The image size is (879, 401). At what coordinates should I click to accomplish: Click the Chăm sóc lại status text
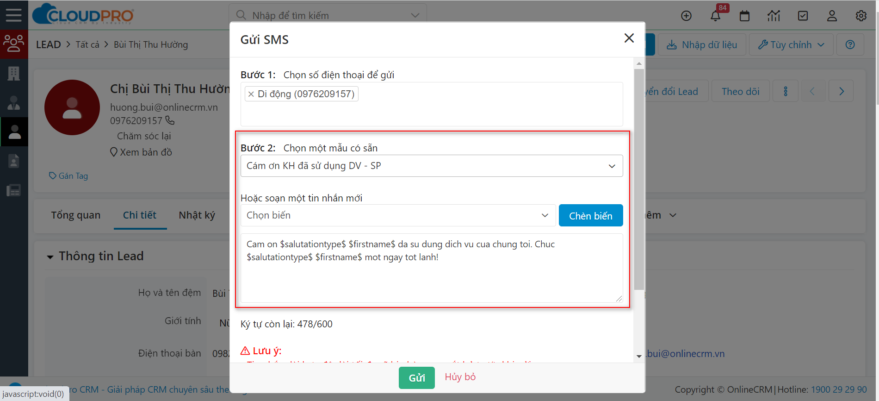tap(144, 136)
